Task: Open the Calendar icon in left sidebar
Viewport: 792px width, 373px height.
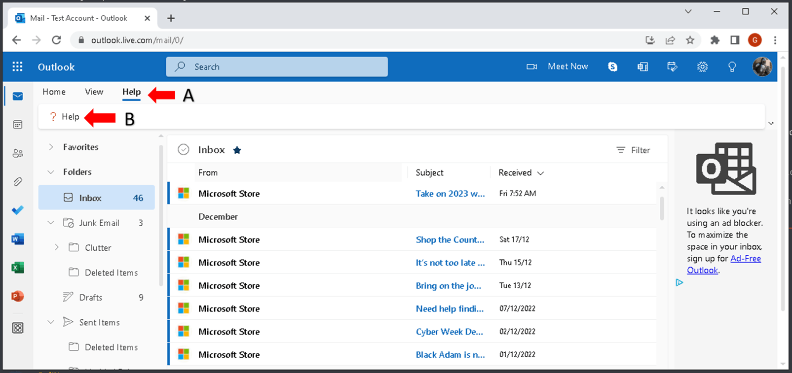Action: (x=18, y=125)
